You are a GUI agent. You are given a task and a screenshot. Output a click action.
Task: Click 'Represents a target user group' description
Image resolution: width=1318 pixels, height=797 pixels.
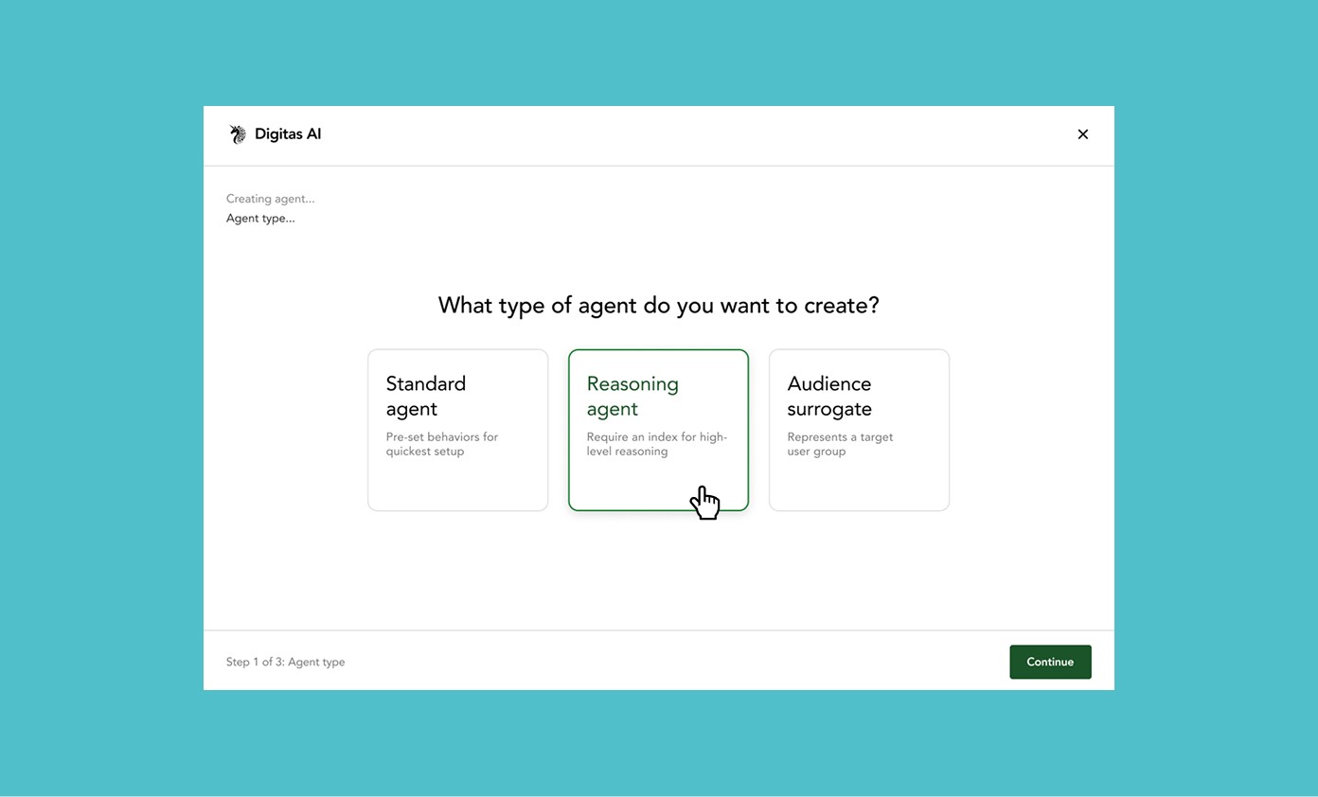840,444
